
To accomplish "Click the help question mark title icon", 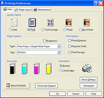I will pos(96,3).
